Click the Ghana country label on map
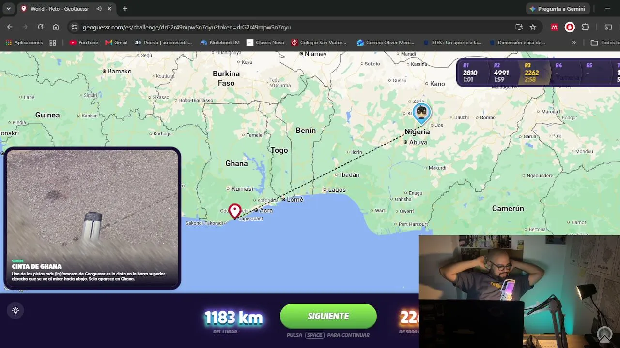 [x=236, y=163]
